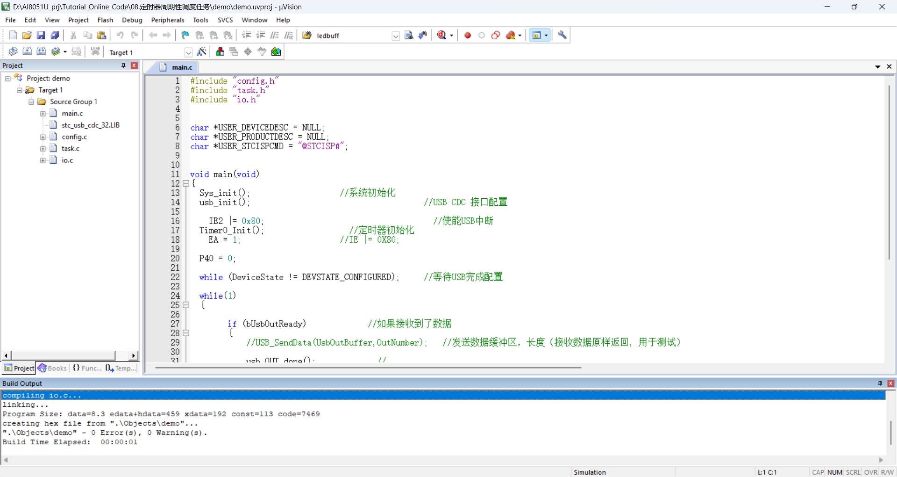The height and width of the screenshot is (477, 897).
Task: Open Manage Project Items colored blocks icon
Action: click(x=220, y=51)
